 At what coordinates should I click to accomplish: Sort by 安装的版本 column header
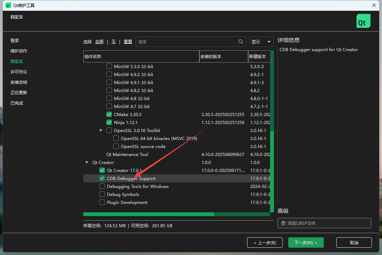tap(224, 56)
